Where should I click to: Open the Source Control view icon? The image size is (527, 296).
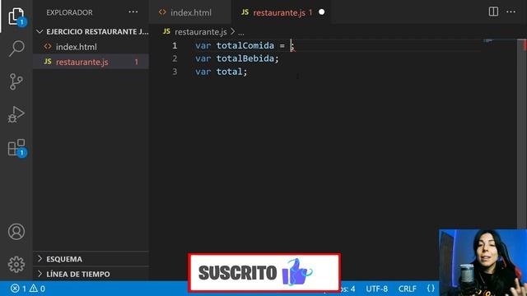point(16,81)
